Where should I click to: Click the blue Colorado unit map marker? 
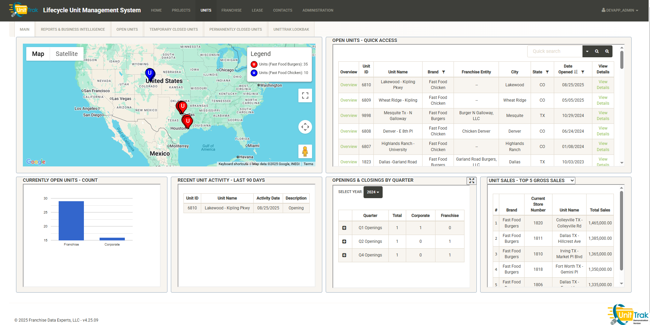tap(150, 74)
